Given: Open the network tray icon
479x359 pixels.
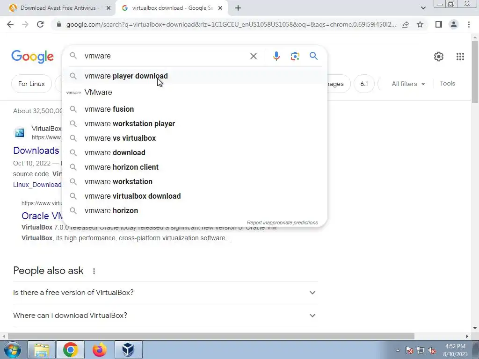Looking at the screenshot, I should [421, 351].
